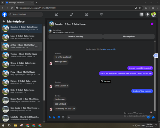160x128 pixels.
Task: Click the conversation list scrollbar
Action: [44, 63]
